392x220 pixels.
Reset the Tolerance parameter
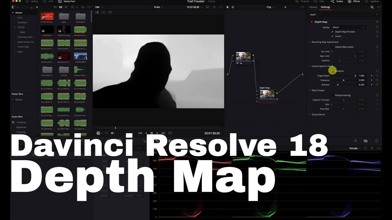377,80
